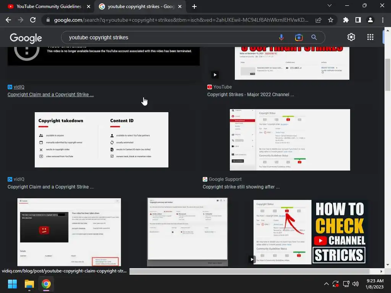Open Copyright Strikes Major 2022 Channel result
Screen dimensions: 391x293
click(x=250, y=95)
